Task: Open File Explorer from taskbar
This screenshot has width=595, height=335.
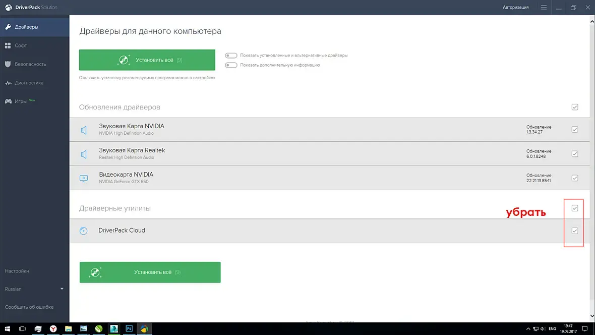Action: 68,329
